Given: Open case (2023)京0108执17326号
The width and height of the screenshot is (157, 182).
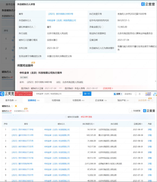Looking at the screenshot, I should point(22,152).
